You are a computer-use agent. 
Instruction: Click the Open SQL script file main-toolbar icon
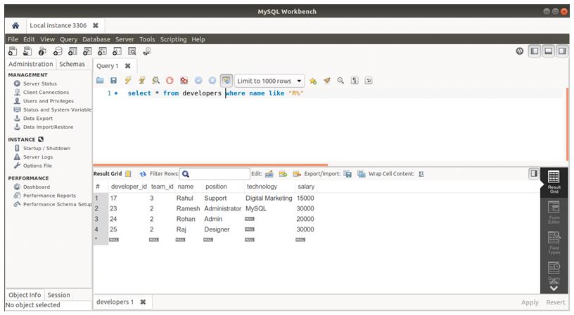27,51
